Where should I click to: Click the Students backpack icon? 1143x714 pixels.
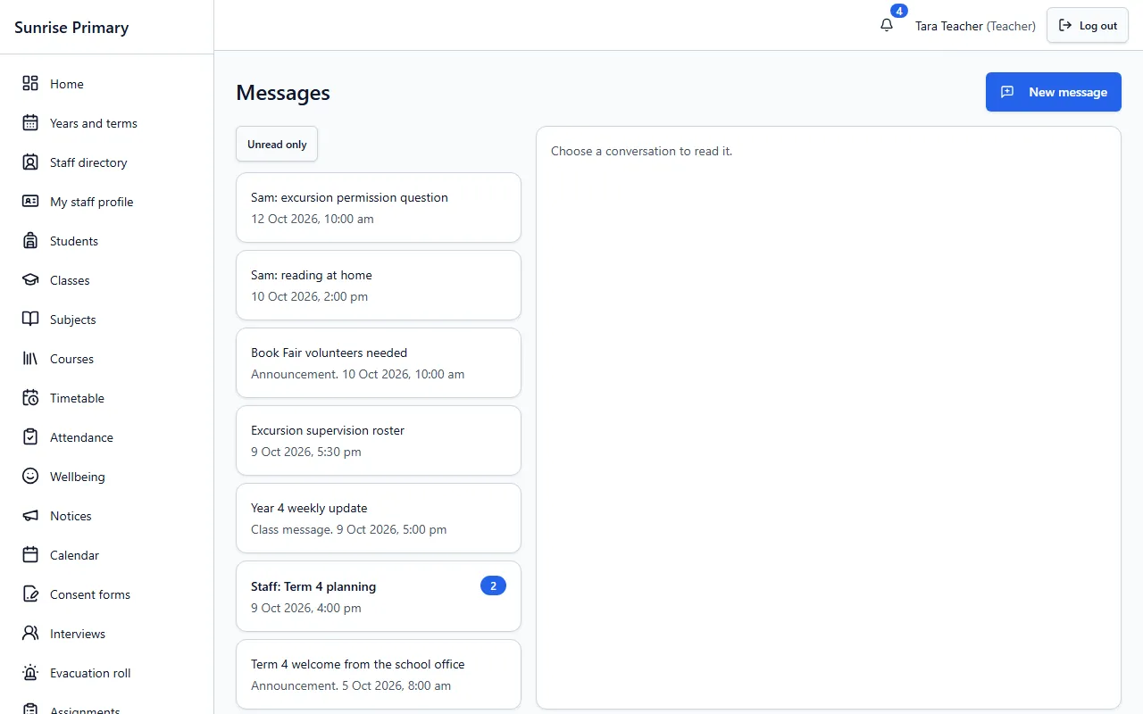[x=30, y=241]
